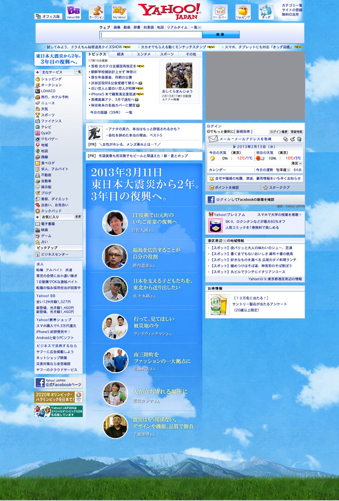Open headline 白い恋人と面白い恋人が和解
This screenshot has width=339, height=501.
113,88
